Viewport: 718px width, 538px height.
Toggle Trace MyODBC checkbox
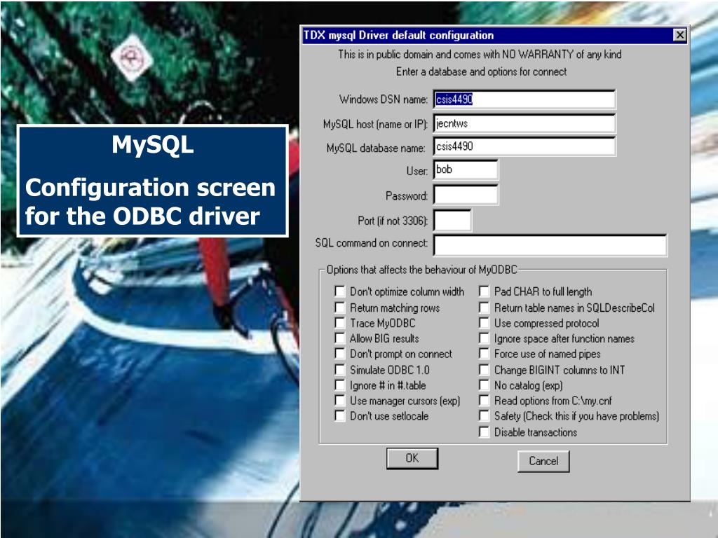(340, 323)
